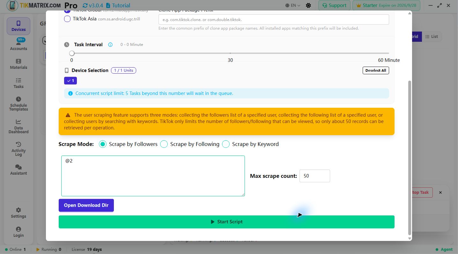Open the Accounts section
This screenshot has width=458, height=254.
click(18, 45)
